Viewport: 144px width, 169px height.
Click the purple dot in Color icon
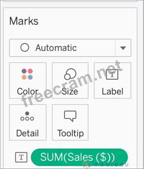24,71
